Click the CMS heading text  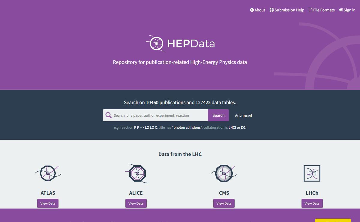pos(224,193)
